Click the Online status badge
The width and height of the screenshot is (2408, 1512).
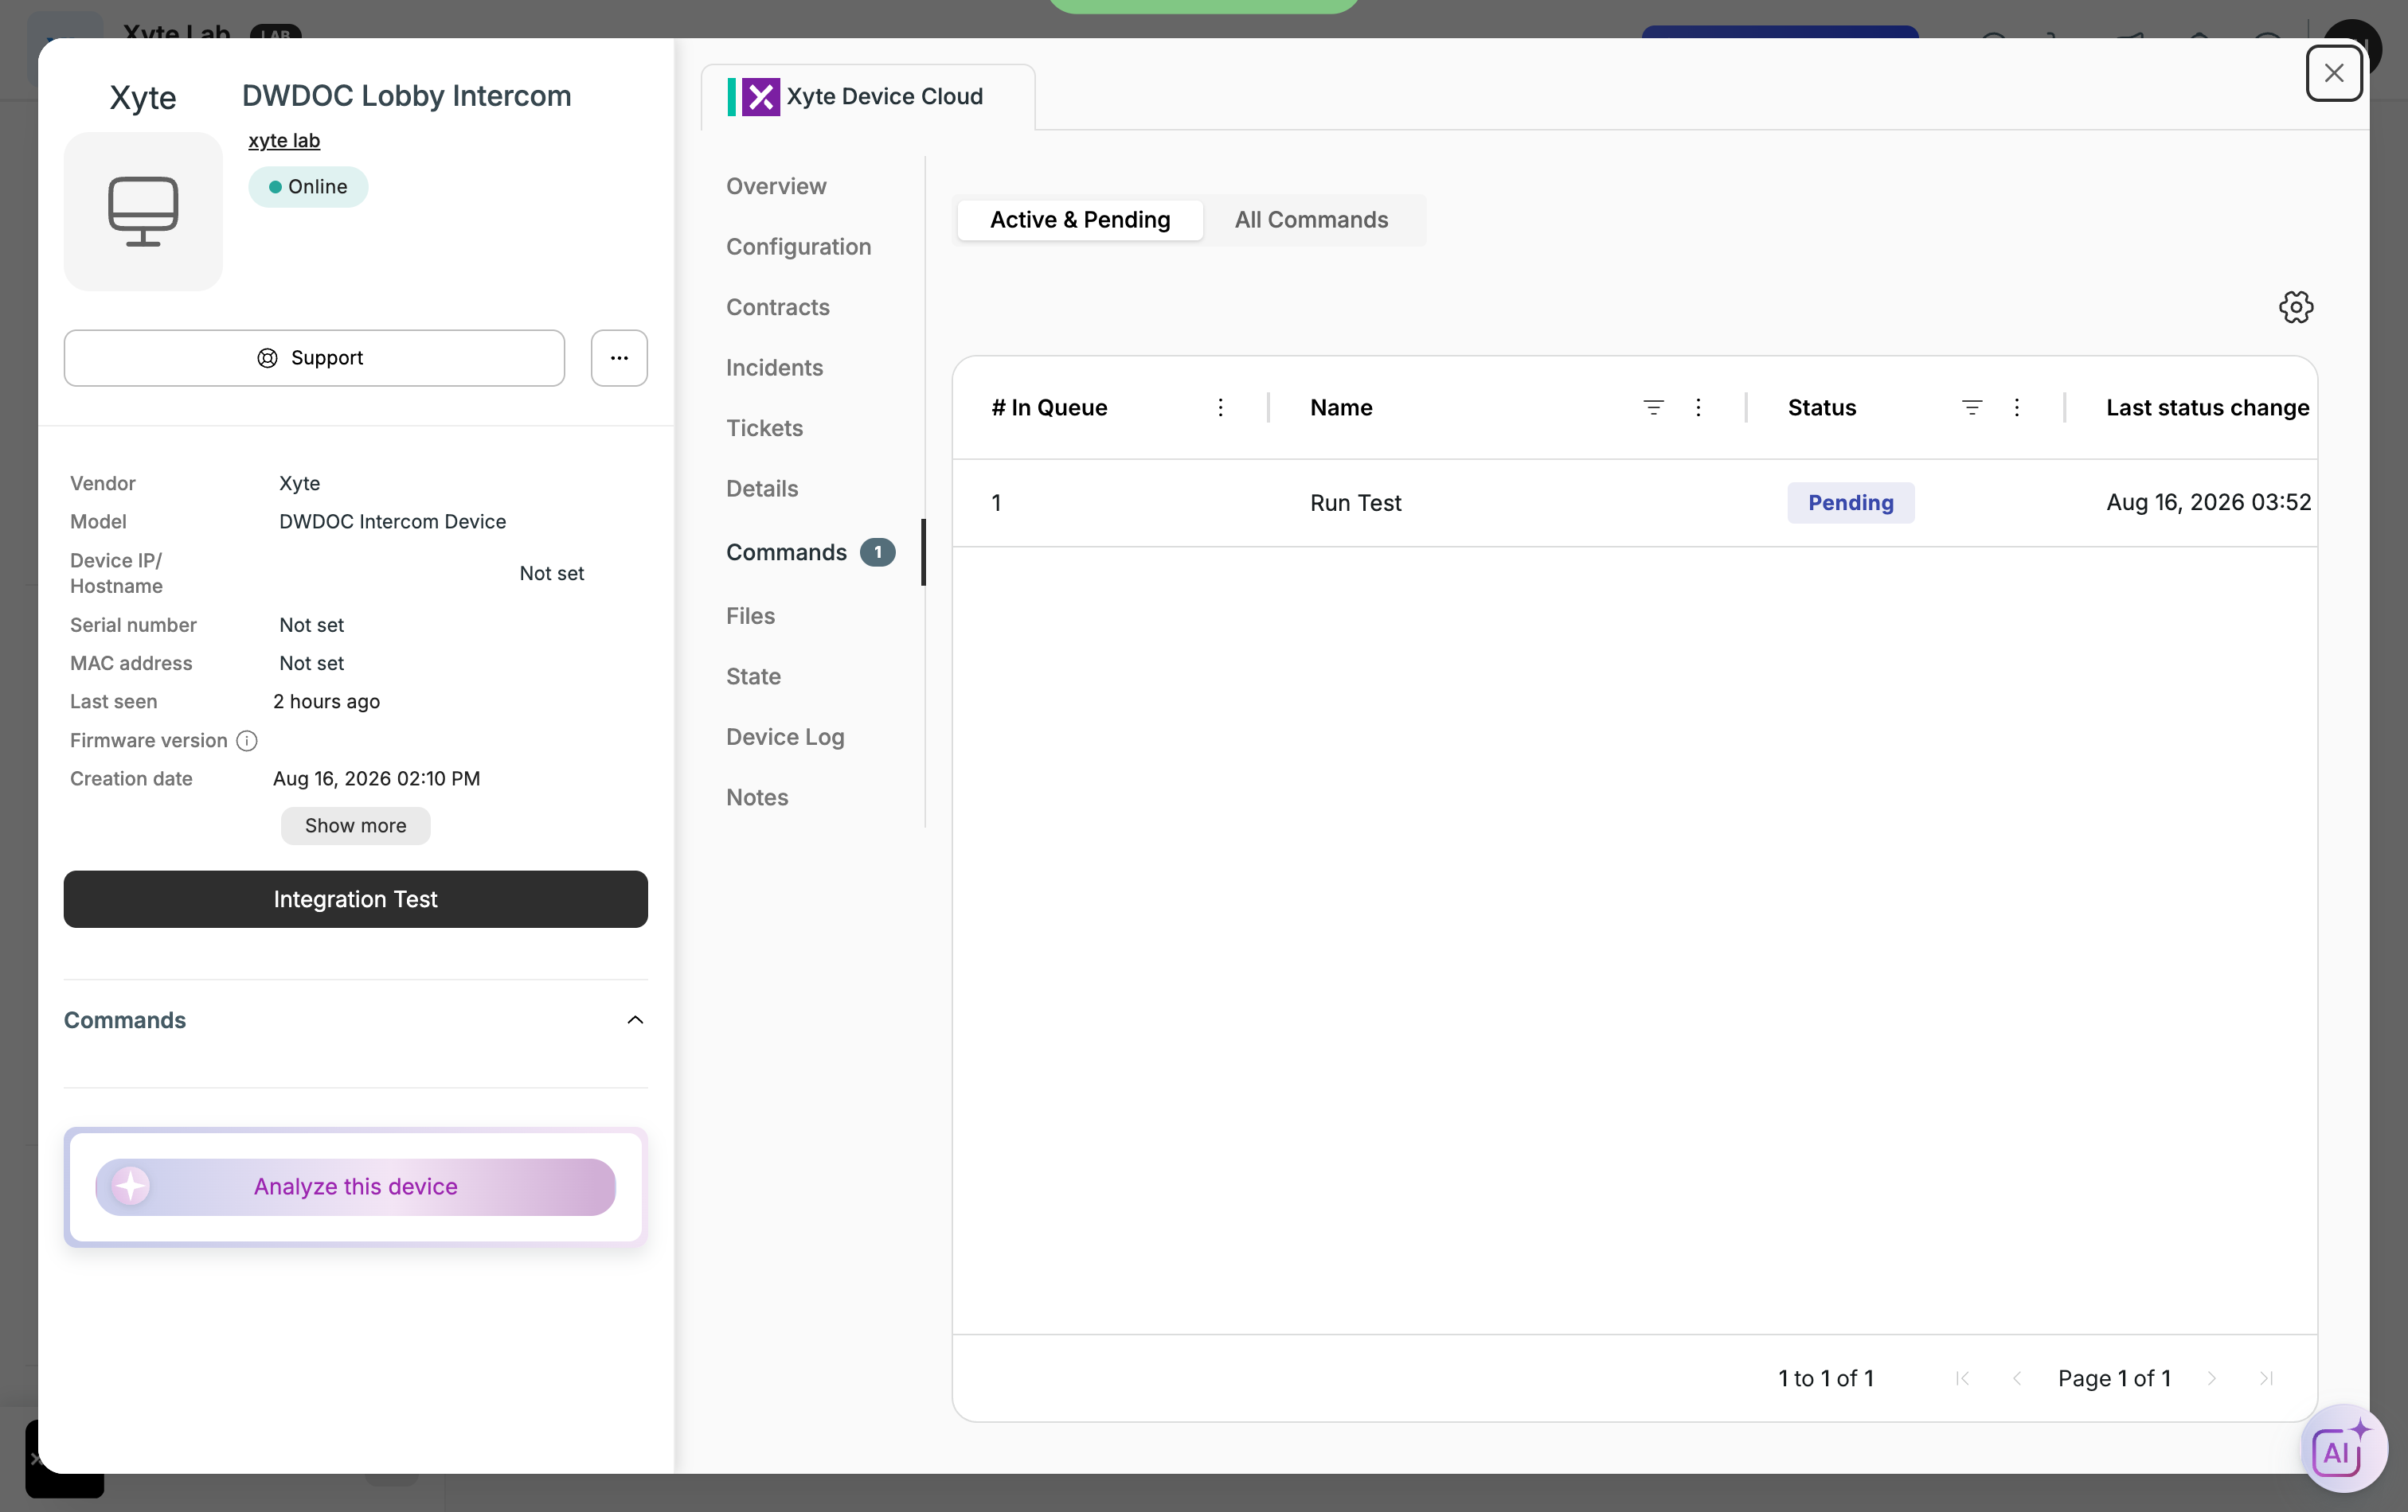point(308,187)
